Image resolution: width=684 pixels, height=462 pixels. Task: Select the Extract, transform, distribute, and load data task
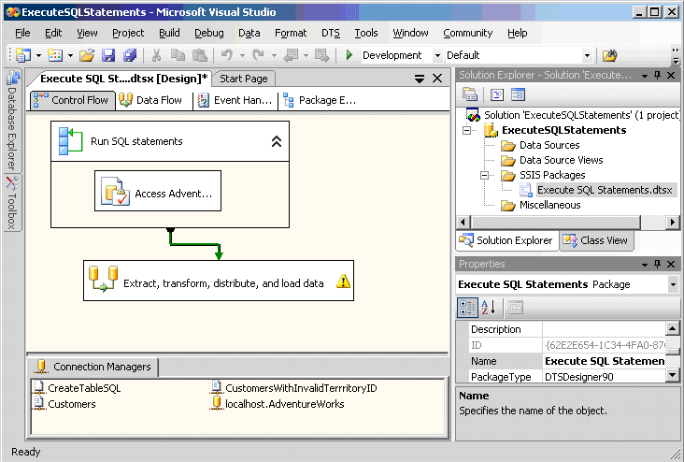(x=219, y=281)
